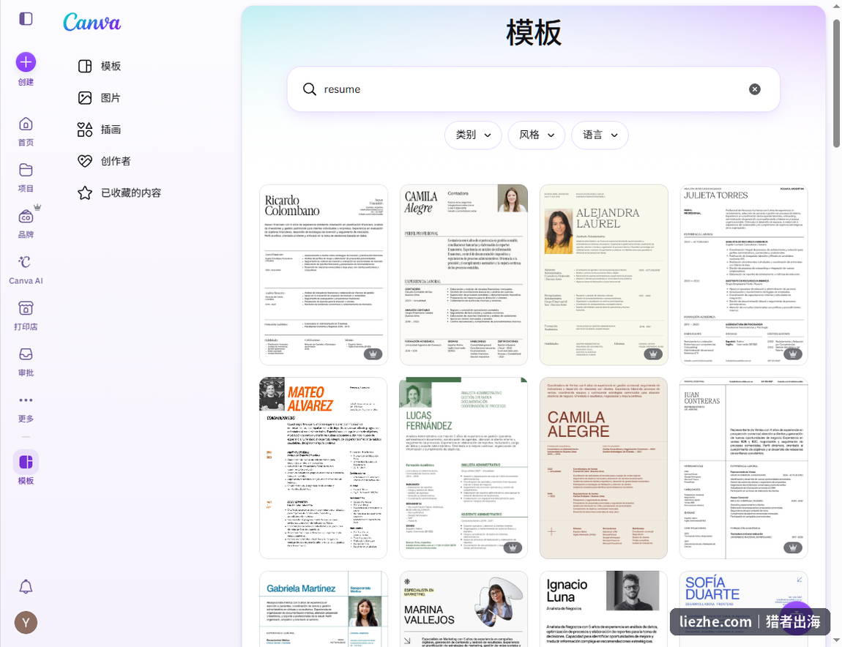Open notifications bell icon
The width and height of the screenshot is (842, 647).
26,587
